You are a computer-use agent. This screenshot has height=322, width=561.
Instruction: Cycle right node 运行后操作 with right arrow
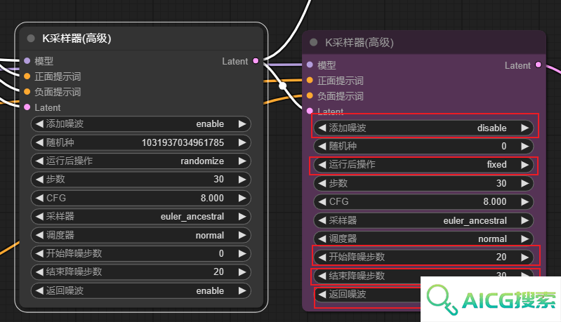coord(525,164)
